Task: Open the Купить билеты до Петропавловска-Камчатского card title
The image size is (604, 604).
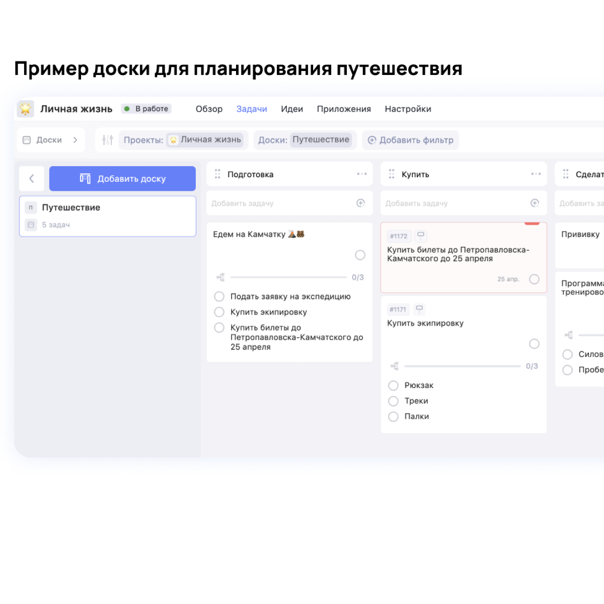Action: (458, 254)
